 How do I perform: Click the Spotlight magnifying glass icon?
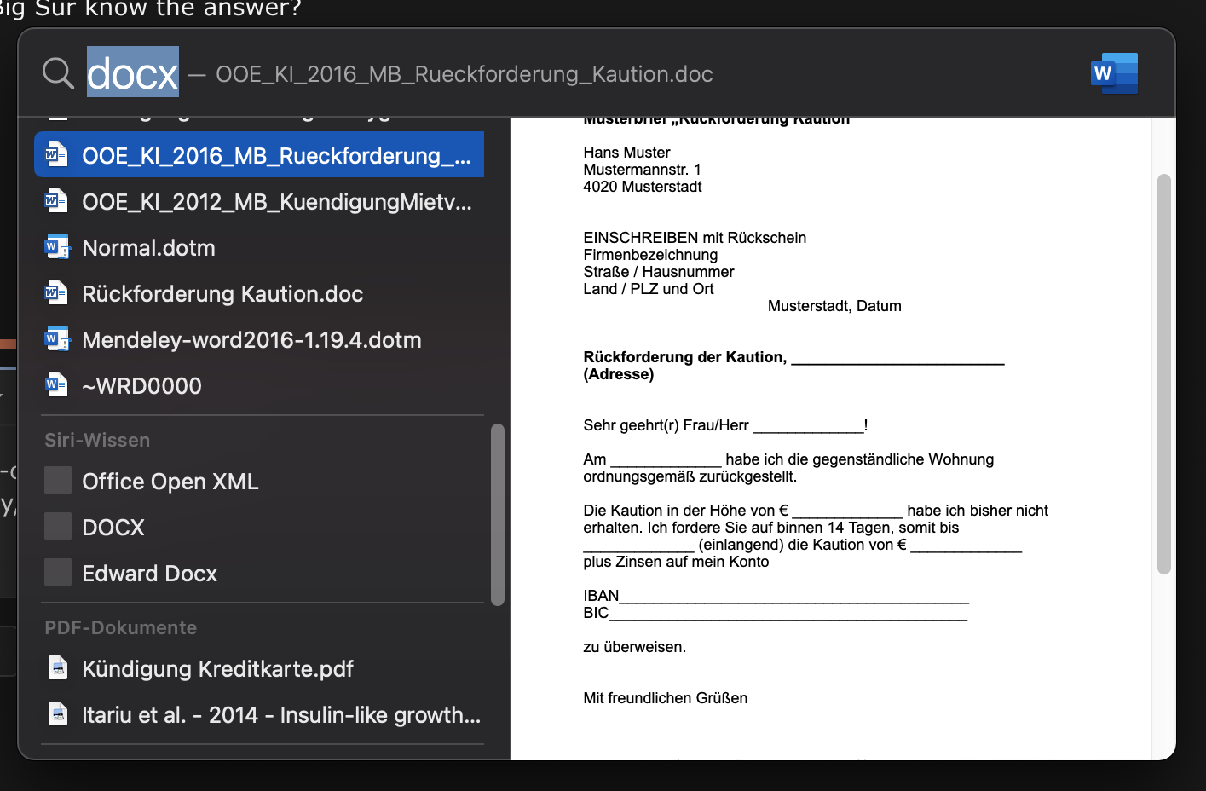(x=57, y=72)
